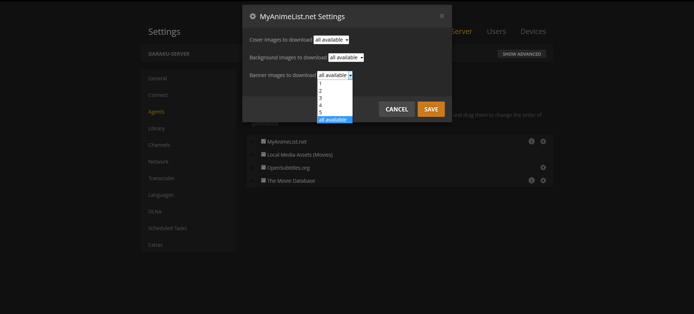Image resolution: width=694 pixels, height=314 pixels.
Task: Choose all available in banner list
Action: coord(335,120)
